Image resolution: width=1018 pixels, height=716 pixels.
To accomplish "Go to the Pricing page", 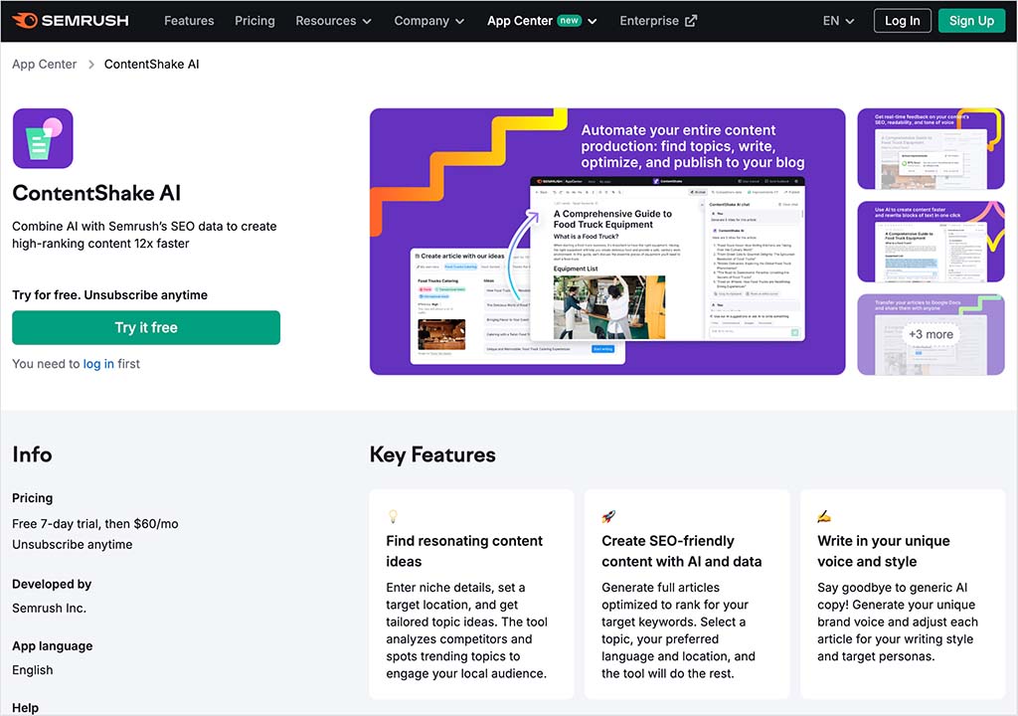I will click(254, 21).
